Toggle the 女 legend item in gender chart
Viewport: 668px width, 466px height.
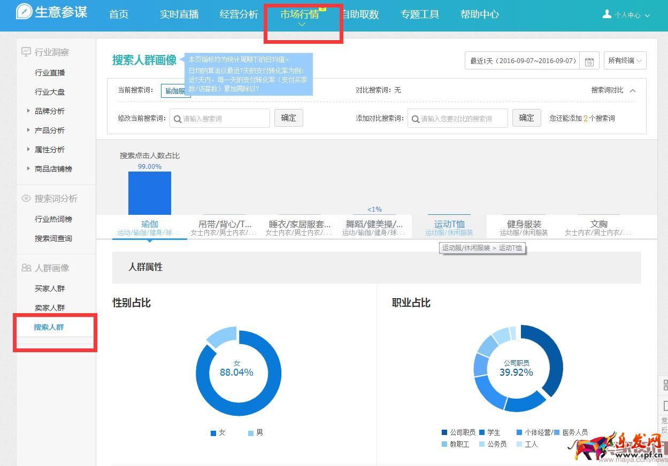218,432
